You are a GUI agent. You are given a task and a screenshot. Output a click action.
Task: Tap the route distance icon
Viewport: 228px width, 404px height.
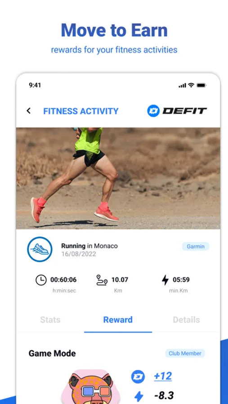click(x=102, y=280)
